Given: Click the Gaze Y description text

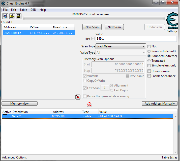Looking at the screenshot, I should pyautogui.click(x=16, y=116).
